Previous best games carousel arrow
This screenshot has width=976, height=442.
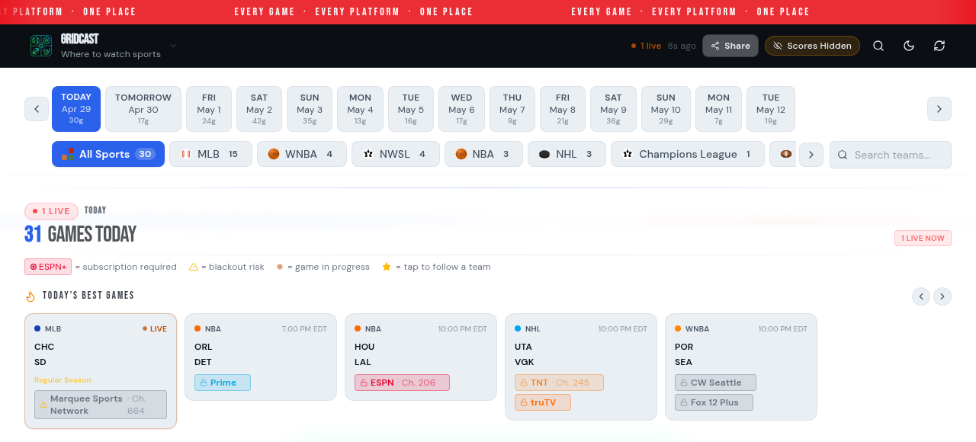click(x=921, y=296)
